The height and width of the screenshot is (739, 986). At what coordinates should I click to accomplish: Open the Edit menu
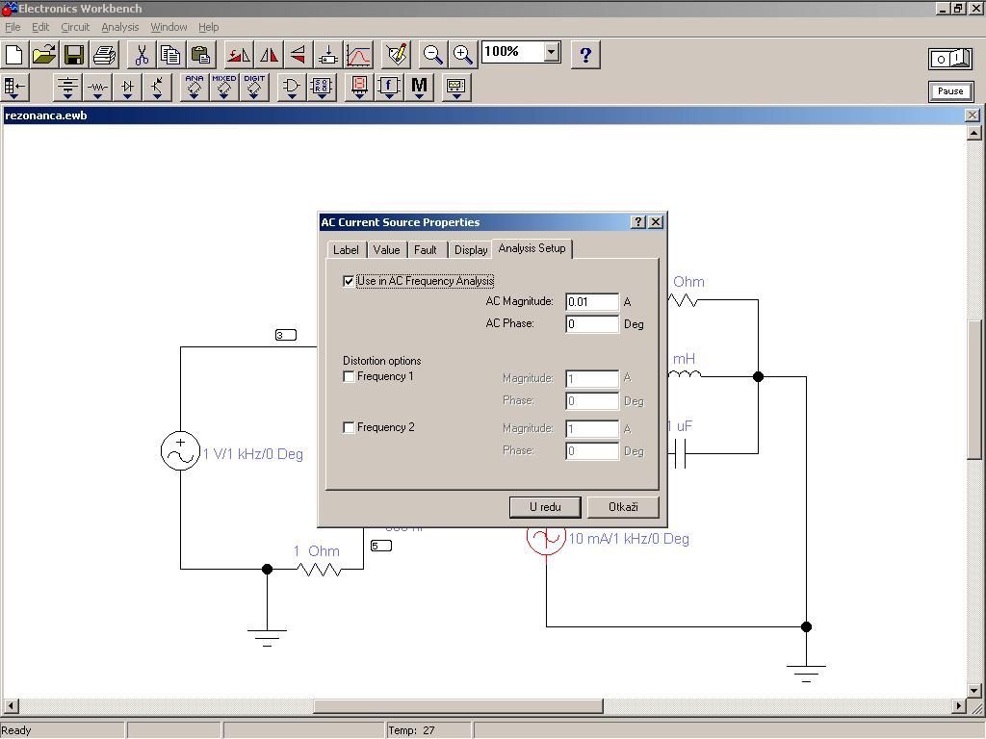[x=40, y=27]
